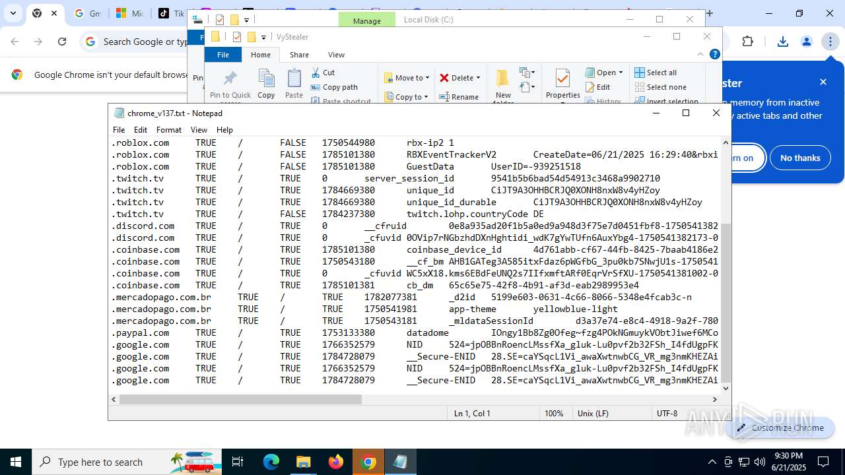Click the volume icon in the system tray
Image resolution: width=845 pixels, height=475 pixels.
coord(760,462)
